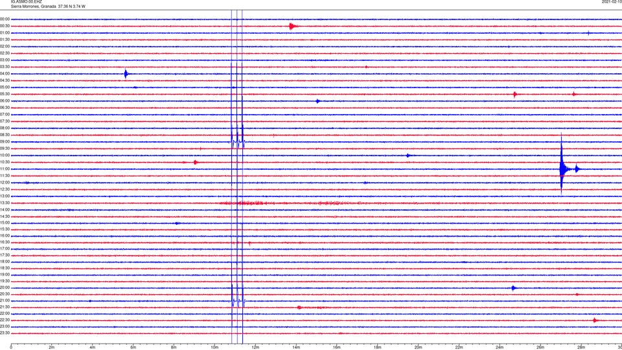Click the 14m tick label on x-axis

296,347
